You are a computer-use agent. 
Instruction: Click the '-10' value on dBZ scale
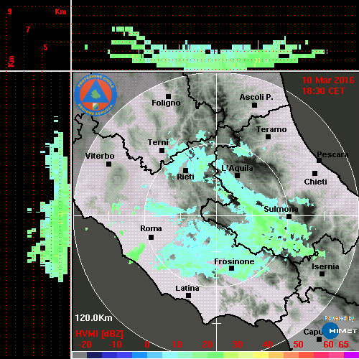115,345
